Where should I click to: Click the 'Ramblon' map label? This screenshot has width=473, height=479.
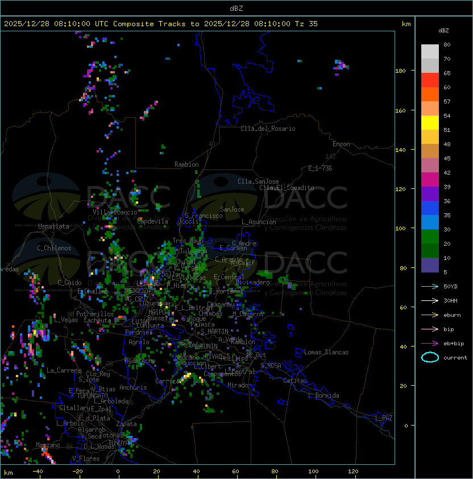tap(186, 164)
